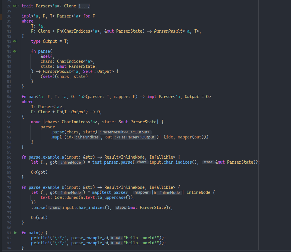Click line number 54 in the gutter
Viewport: 291px width, 252px height.
point(9,97)
